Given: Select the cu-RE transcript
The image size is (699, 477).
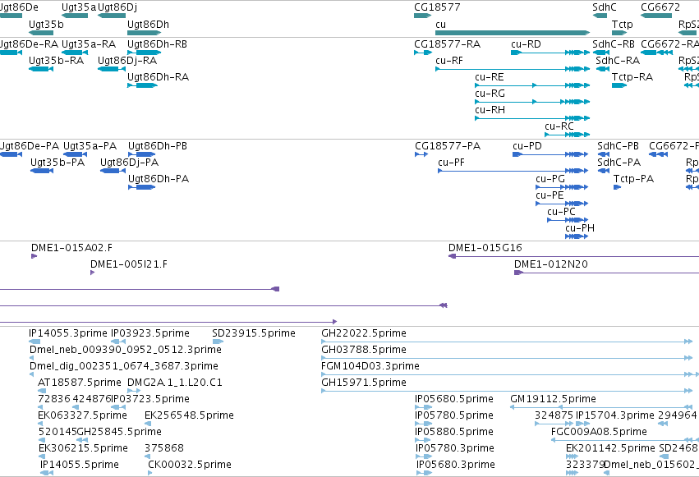Looking at the screenshot, I should coord(532,85).
